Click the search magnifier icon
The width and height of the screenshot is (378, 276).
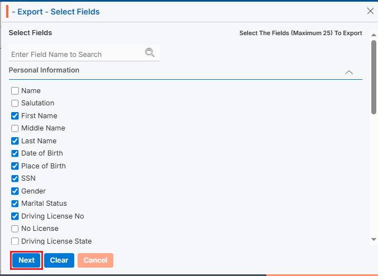coord(149,53)
